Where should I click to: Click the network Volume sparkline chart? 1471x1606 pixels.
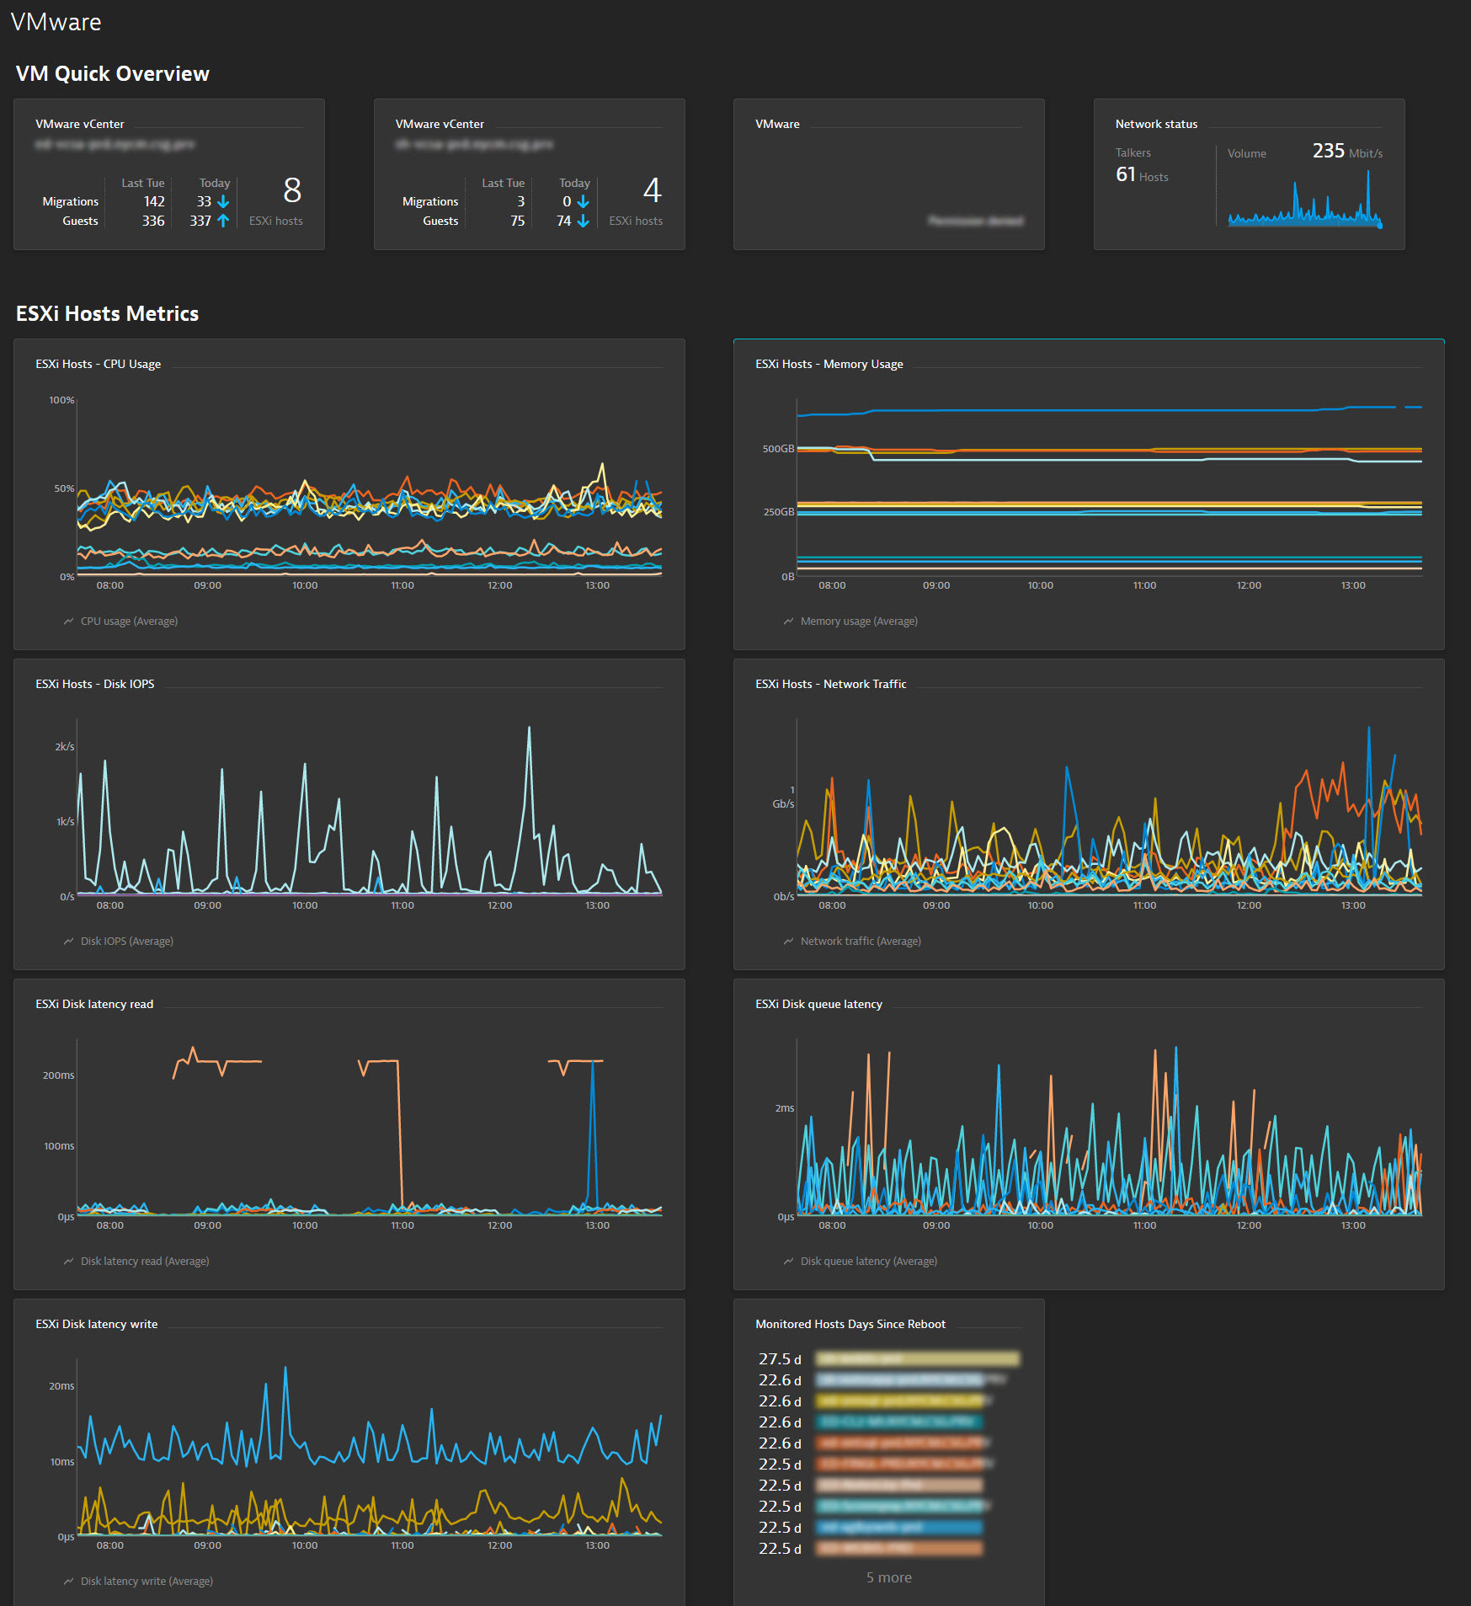pos(1304,202)
